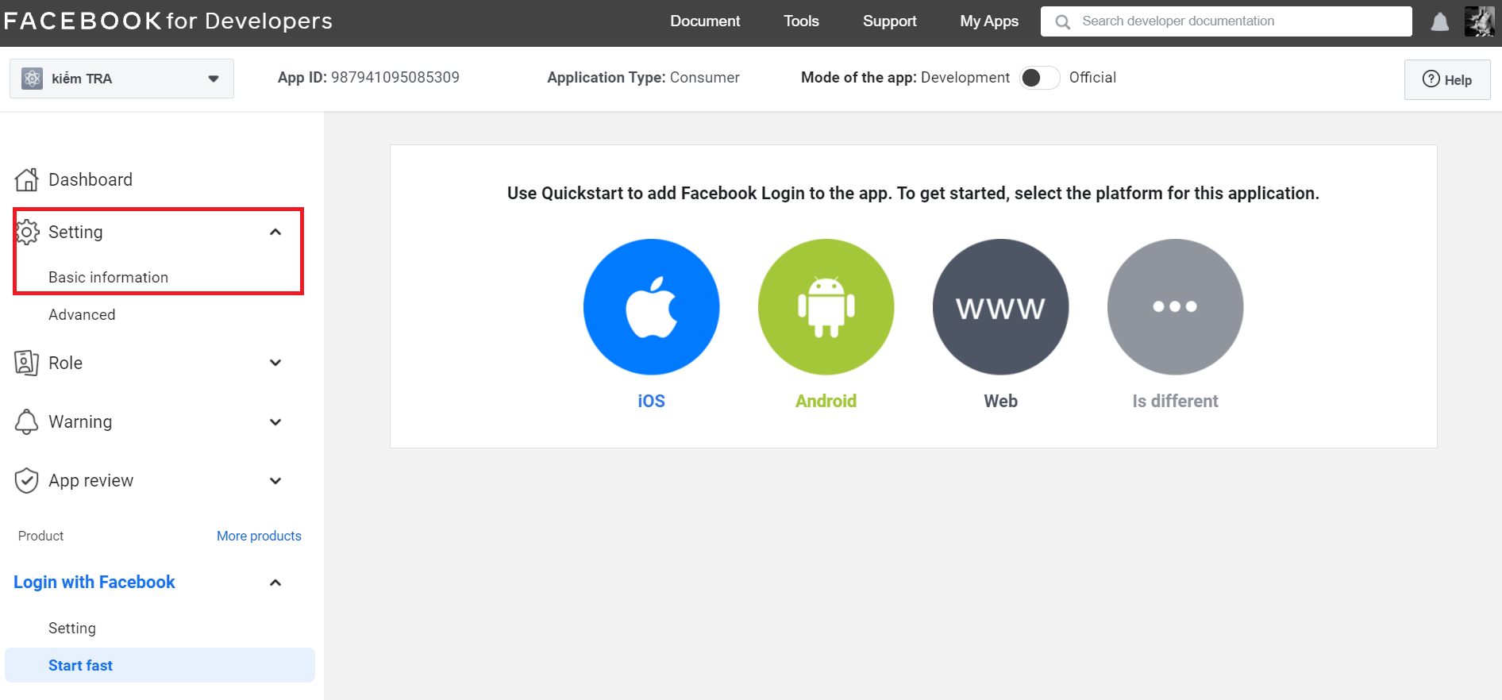Choose the Android platform icon

pyautogui.click(x=826, y=307)
